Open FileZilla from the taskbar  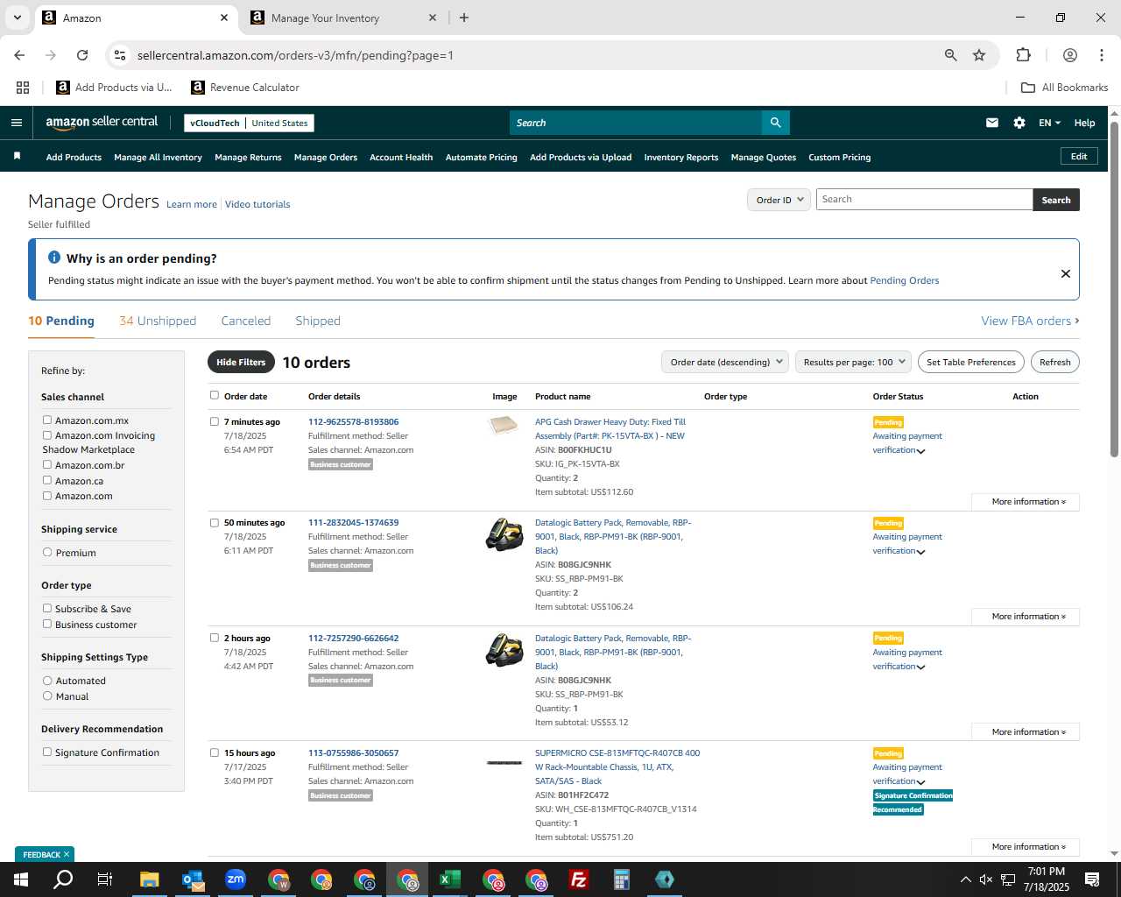[579, 879]
